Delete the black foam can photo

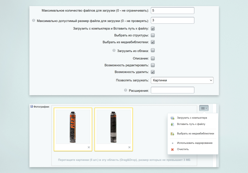click(x=129, y=147)
